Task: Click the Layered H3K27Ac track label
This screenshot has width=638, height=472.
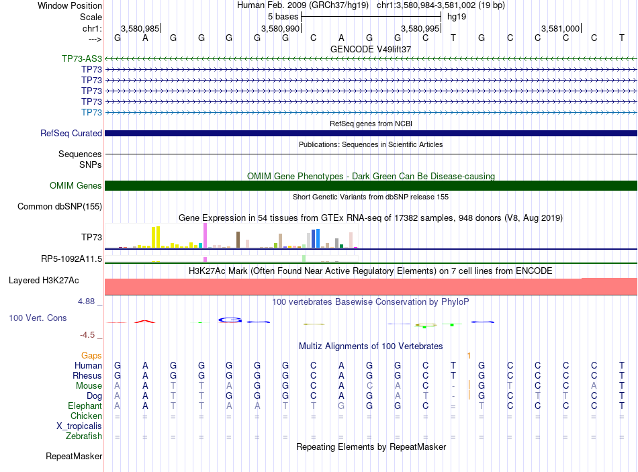Action: click(44, 281)
